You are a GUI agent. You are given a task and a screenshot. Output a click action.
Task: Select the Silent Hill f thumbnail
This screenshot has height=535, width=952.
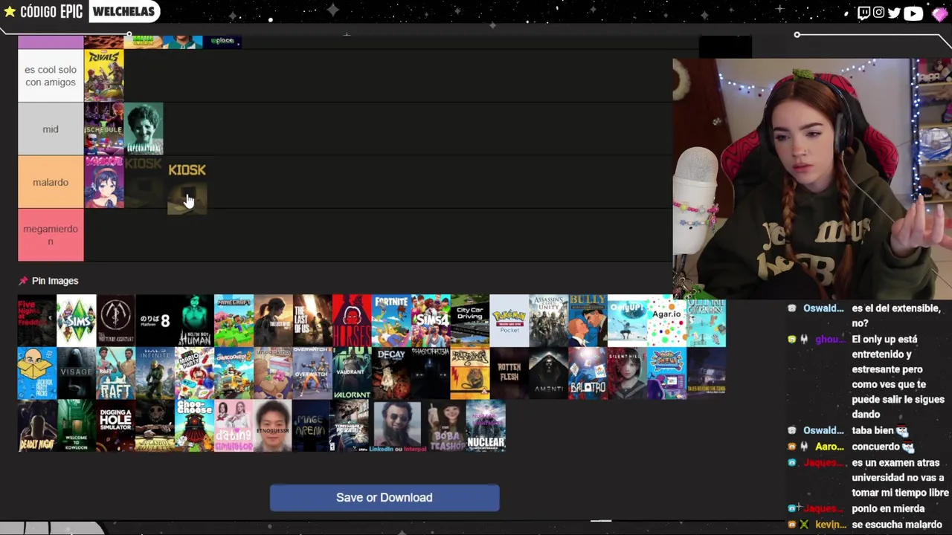(628, 374)
